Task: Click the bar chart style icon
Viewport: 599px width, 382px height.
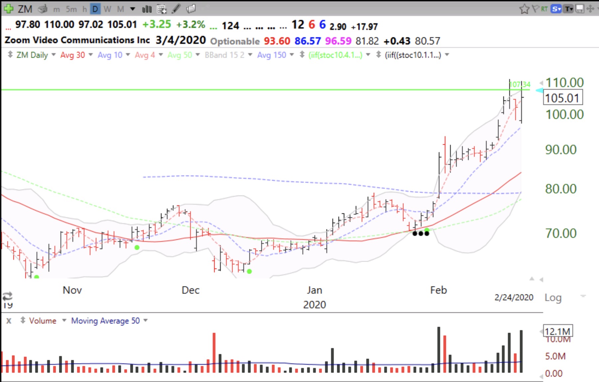Action: (147, 9)
